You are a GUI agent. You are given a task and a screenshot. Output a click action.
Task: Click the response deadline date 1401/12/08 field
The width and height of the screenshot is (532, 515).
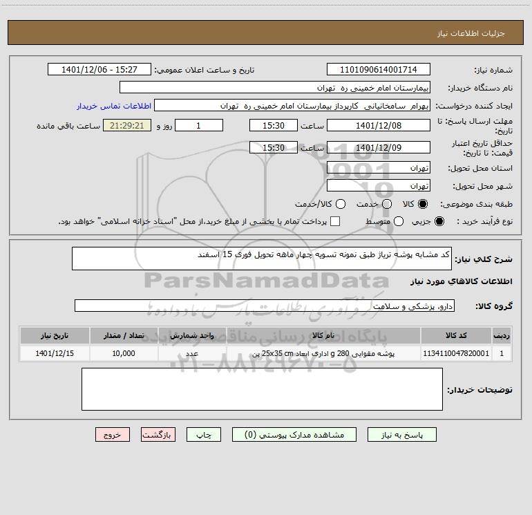(379, 125)
